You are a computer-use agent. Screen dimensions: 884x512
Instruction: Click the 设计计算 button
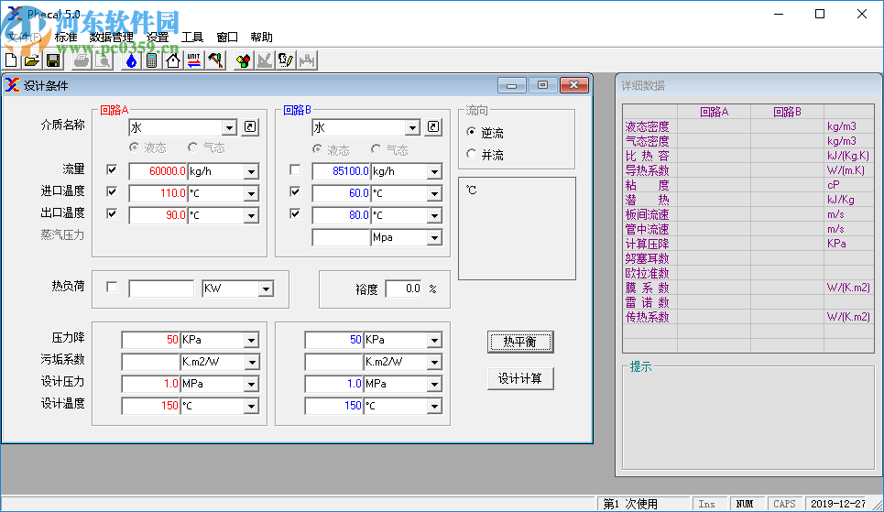coord(520,378)
